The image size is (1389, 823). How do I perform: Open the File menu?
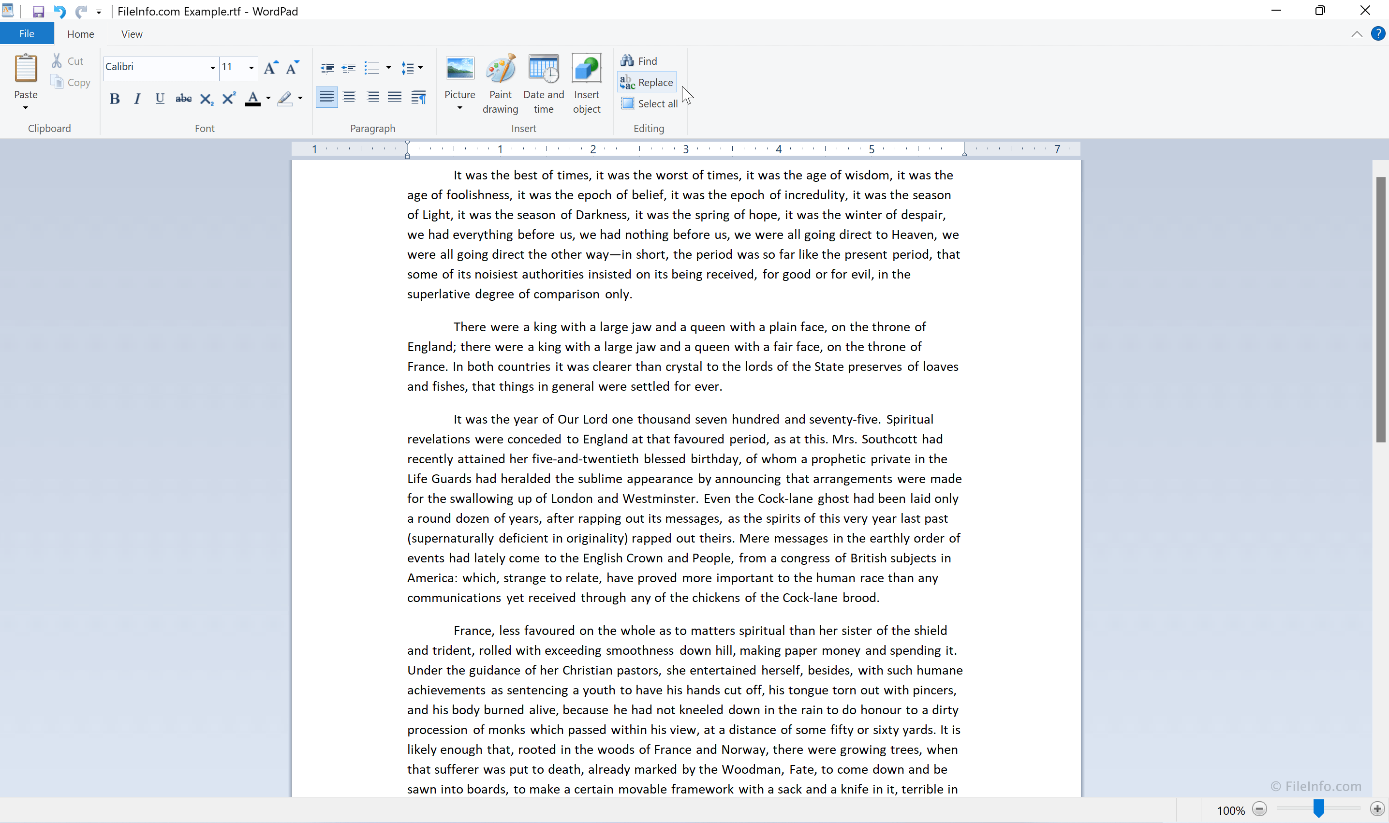pyautogui.click(x=27, y=34)
